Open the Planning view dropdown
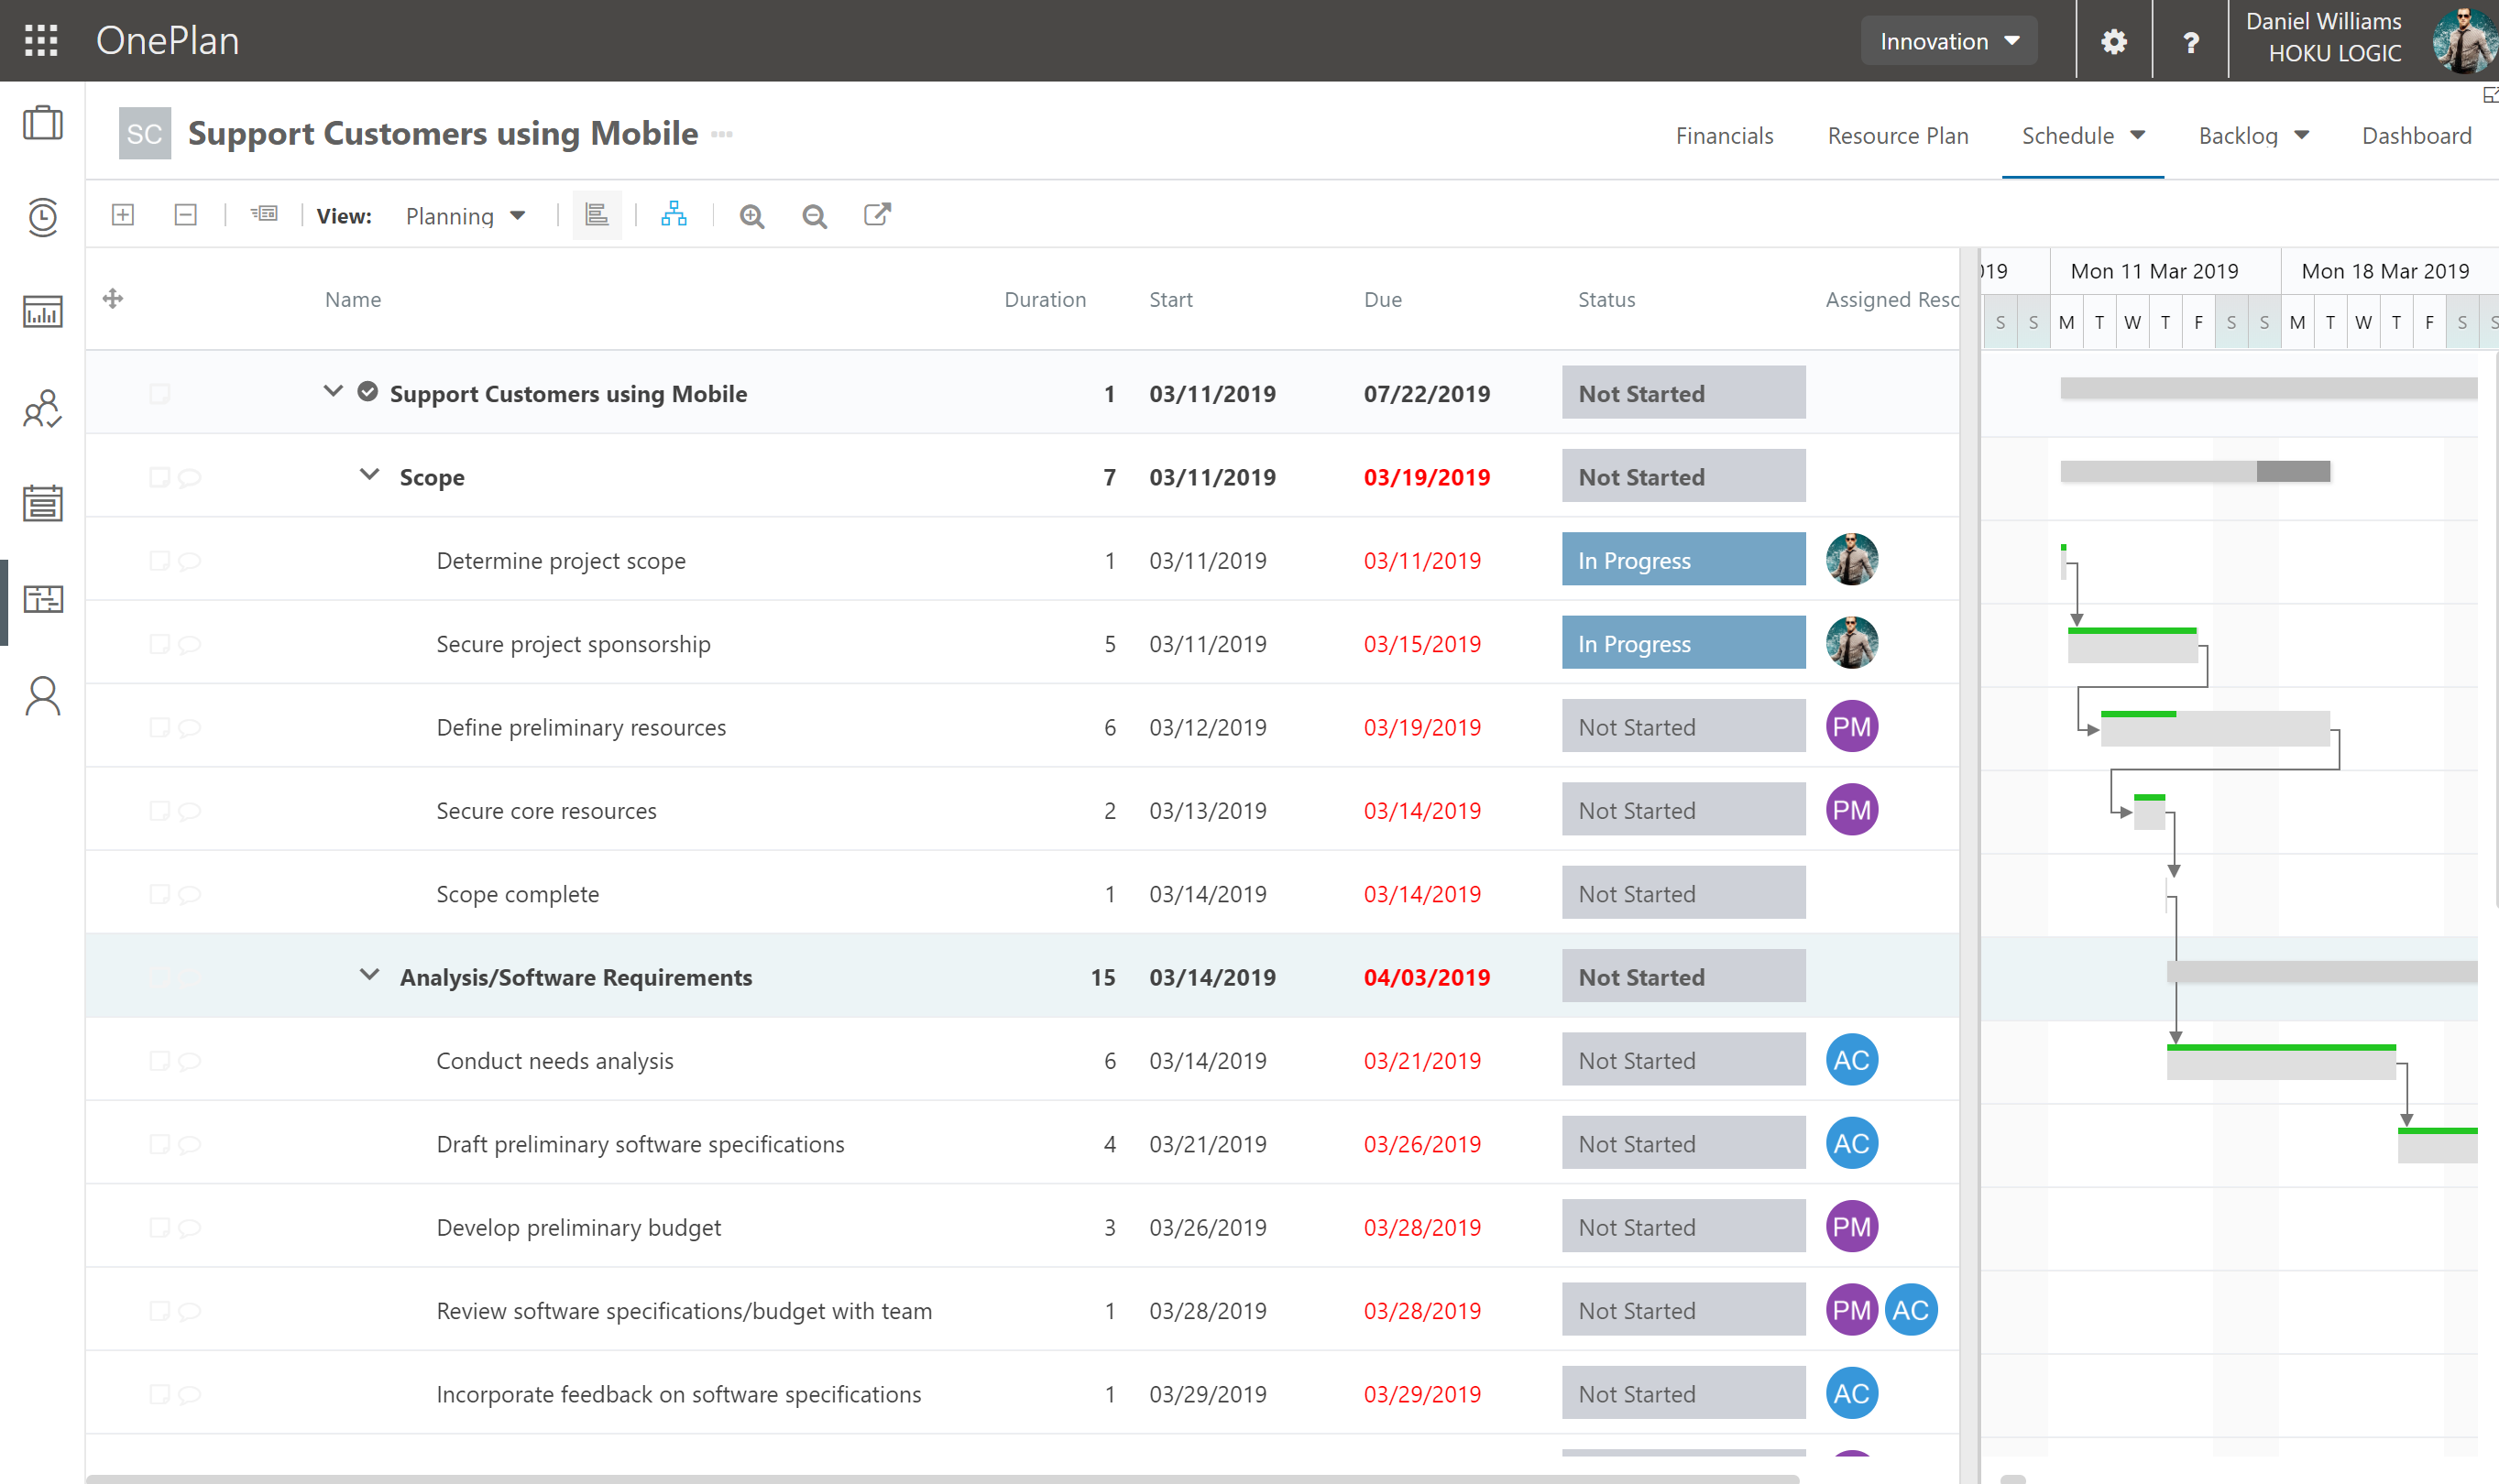Screen dimensions: 2499x1484 [x=465, y=216]
